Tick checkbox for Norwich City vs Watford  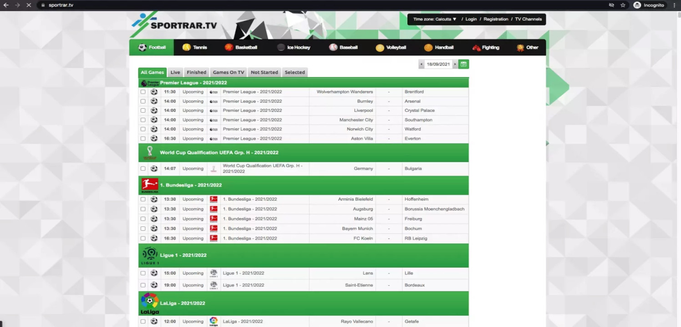(x=143, y=129)
